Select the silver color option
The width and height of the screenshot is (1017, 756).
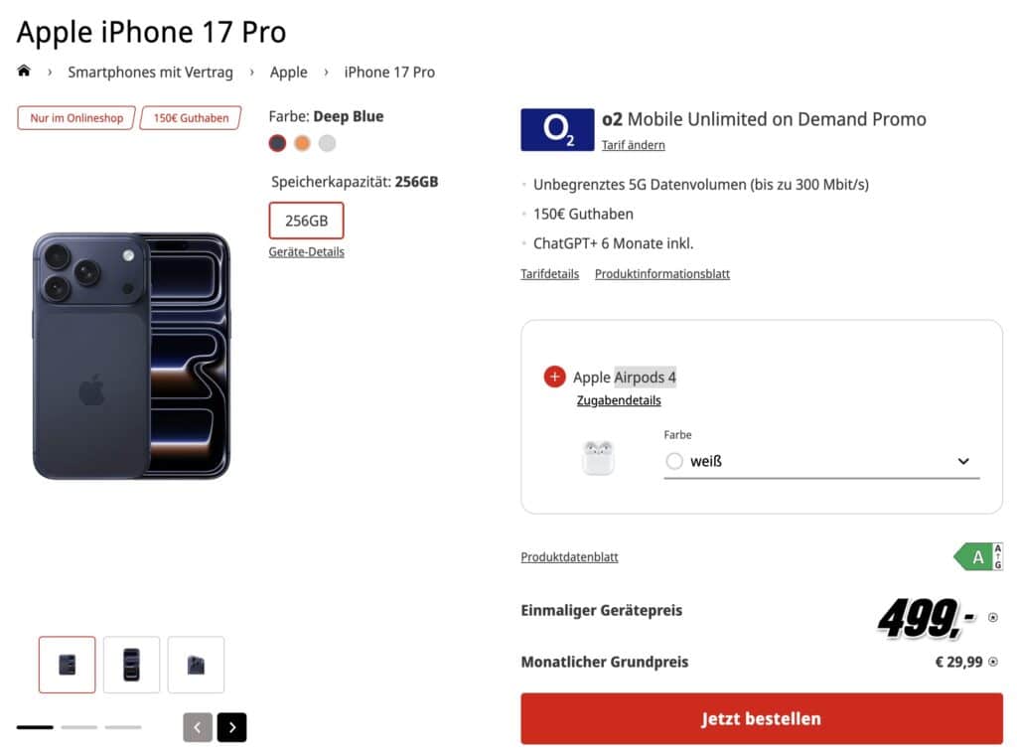coord(327,143)
